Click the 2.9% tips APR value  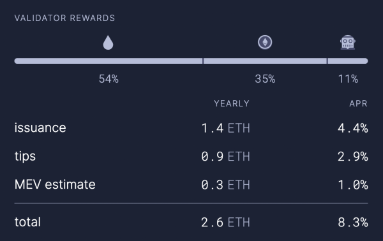pos(353,156)
